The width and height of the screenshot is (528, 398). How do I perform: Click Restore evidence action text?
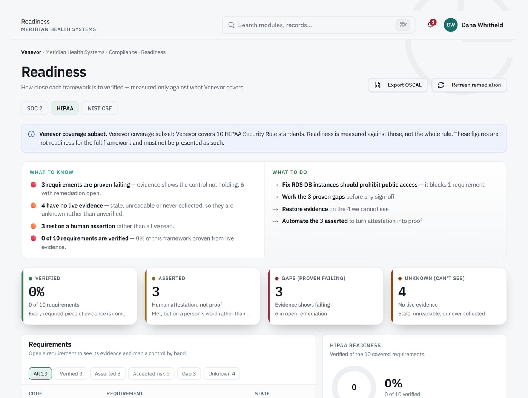tap(305, 209)
